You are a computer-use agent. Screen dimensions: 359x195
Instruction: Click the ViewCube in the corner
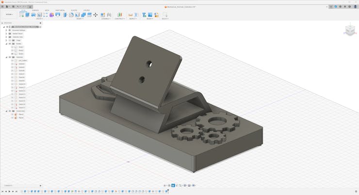tap(350, 31)
